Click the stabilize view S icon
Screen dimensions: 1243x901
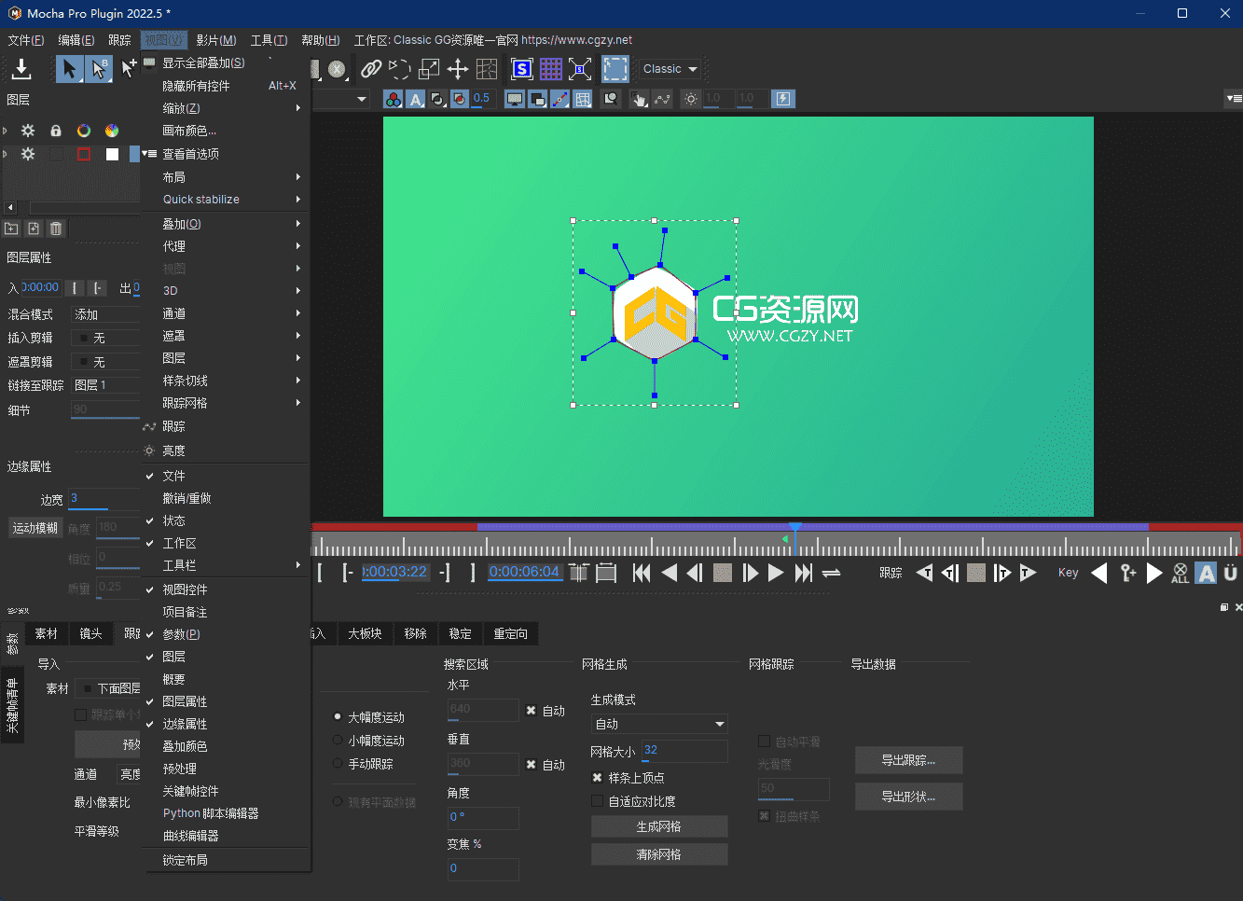(521, 69)
